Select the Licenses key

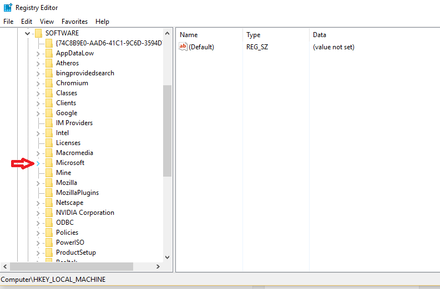[68, 143]
